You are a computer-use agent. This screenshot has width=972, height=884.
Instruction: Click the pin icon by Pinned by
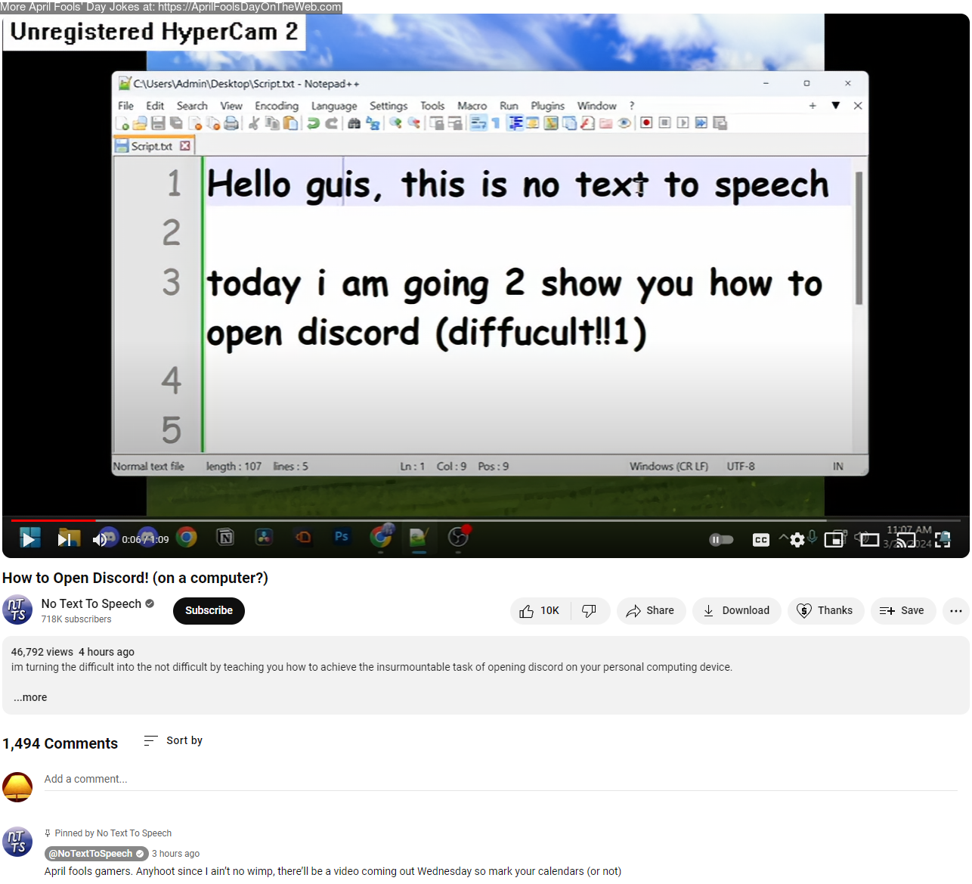coord(48,833)
